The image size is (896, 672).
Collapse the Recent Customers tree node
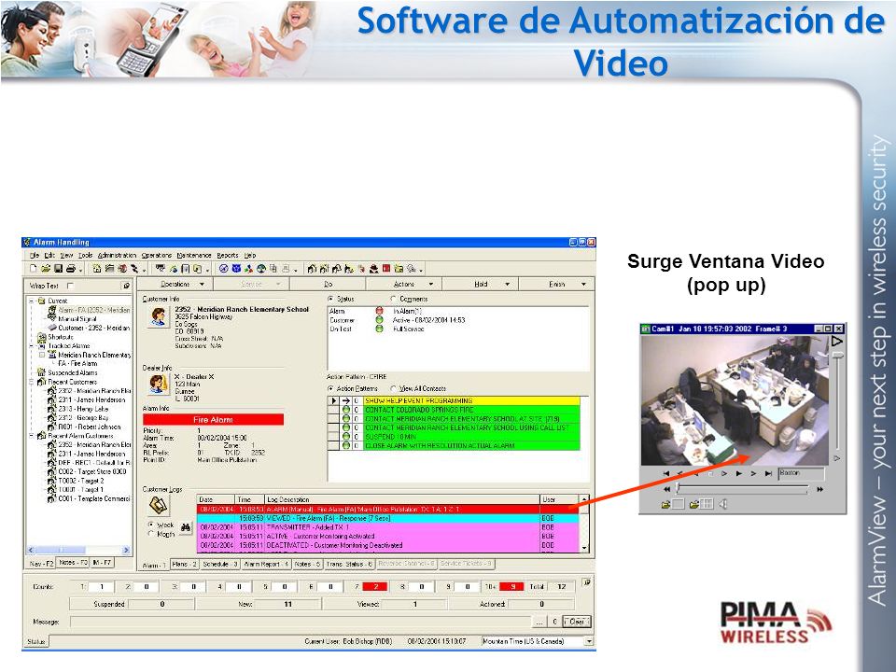(x=32, y=382)
